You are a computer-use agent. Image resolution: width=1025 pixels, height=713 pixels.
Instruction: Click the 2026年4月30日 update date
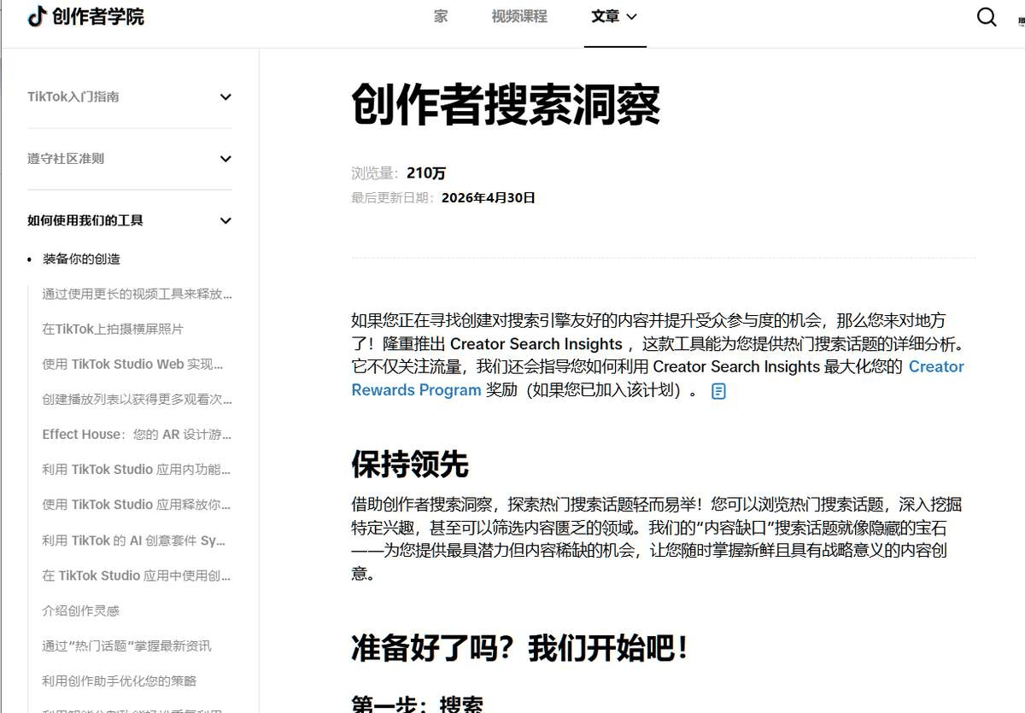(489, 198)
